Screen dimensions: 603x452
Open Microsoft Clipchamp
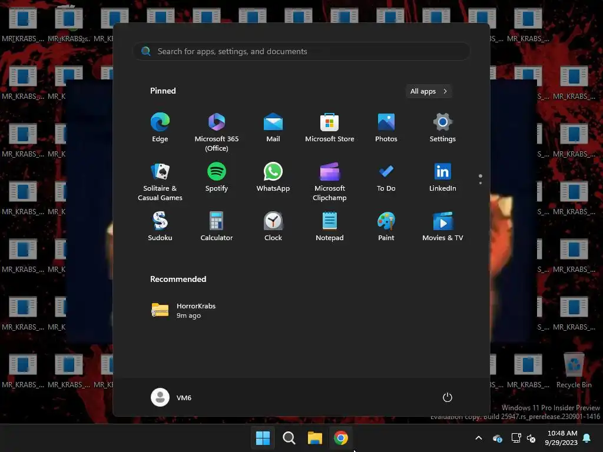point(330,182)
